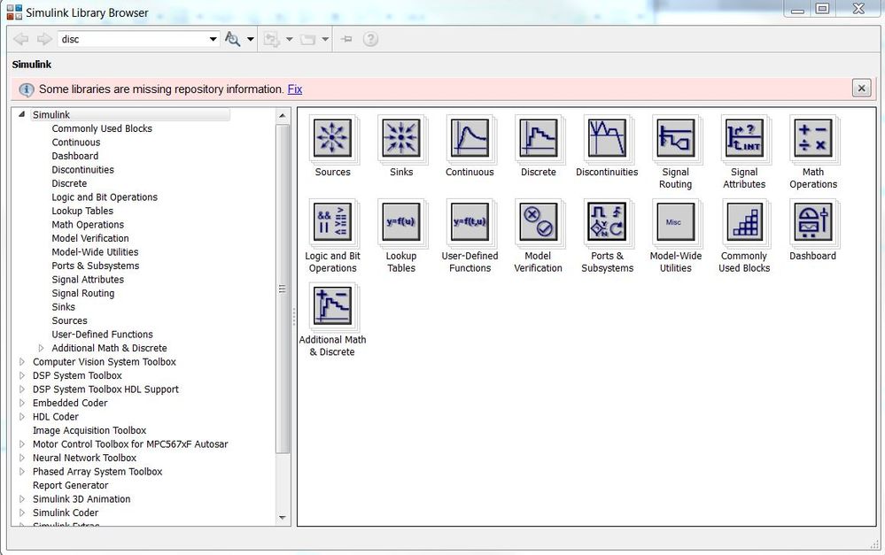Select Ports & Subsystems in the tree
Screen dimensions: 885x555
pyautogui.click(x=95, y=266)
